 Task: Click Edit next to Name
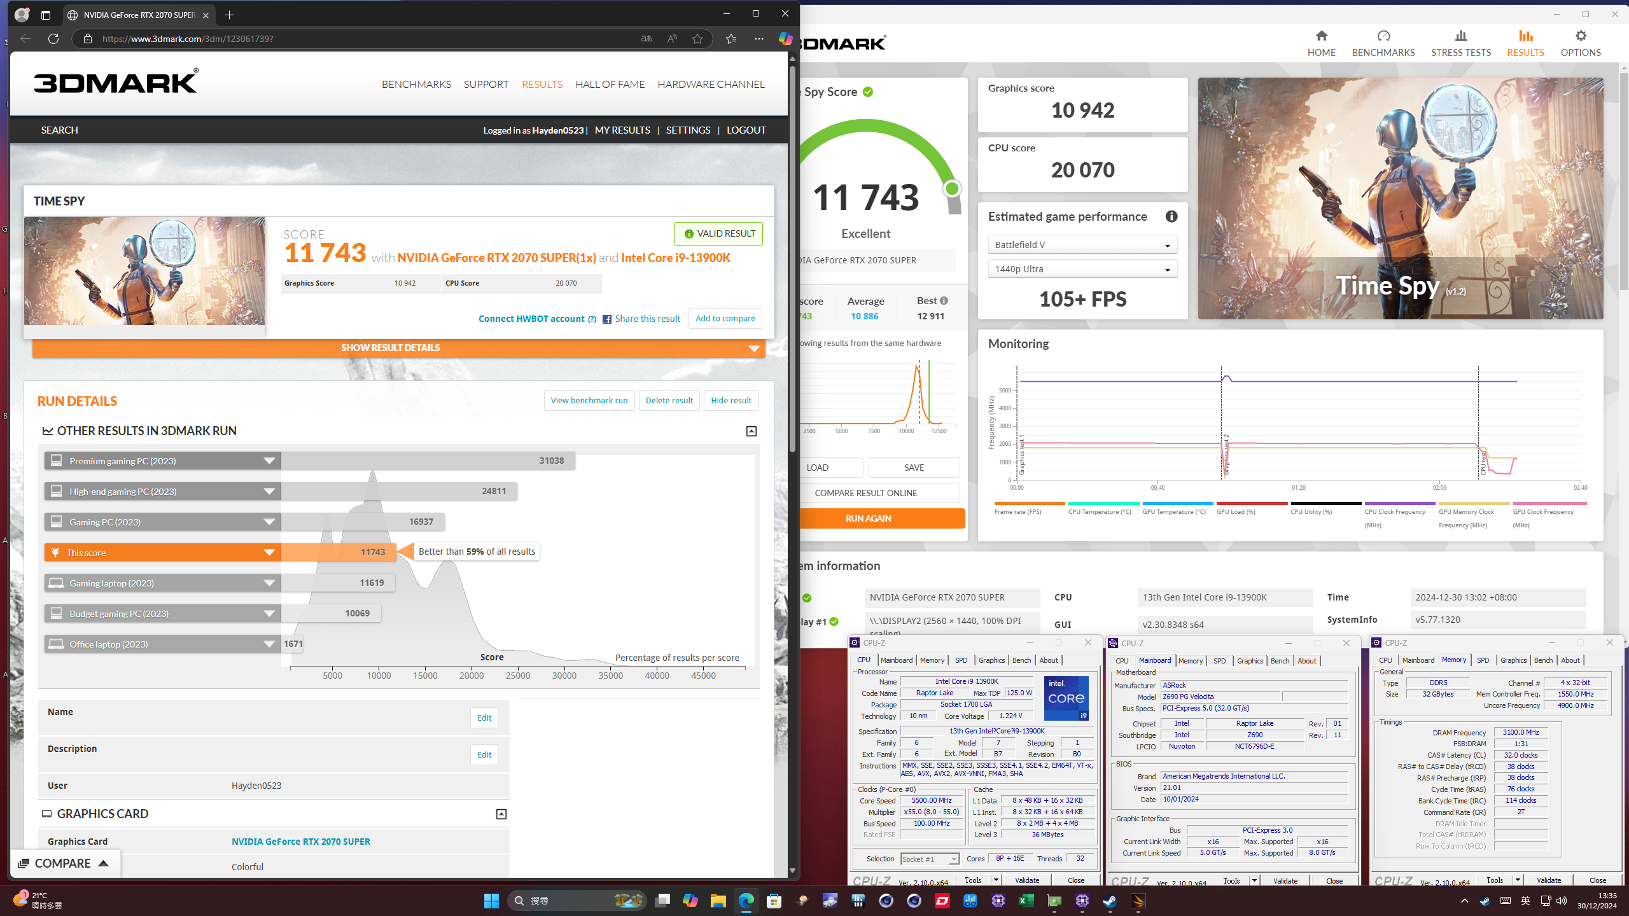click(x=484, y=718)
